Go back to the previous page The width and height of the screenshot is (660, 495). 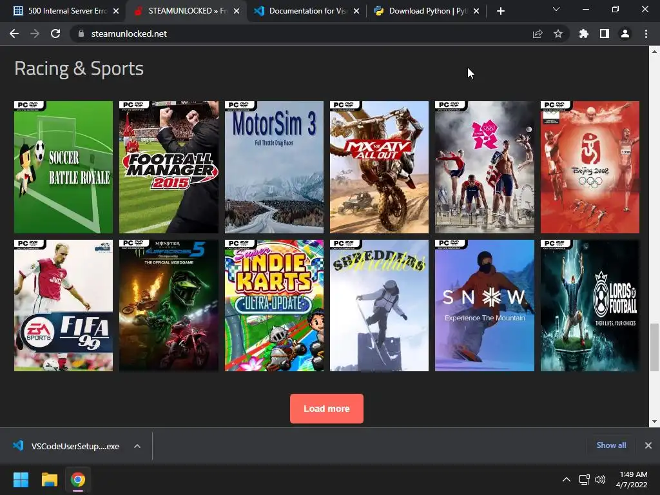[x=14, y=34]
